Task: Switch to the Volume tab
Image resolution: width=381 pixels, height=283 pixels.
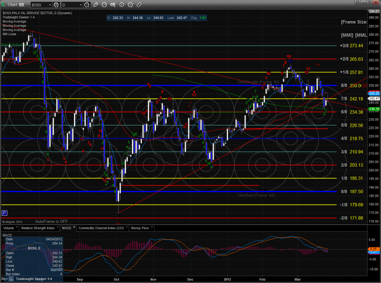Action: (x=9, y=228)
